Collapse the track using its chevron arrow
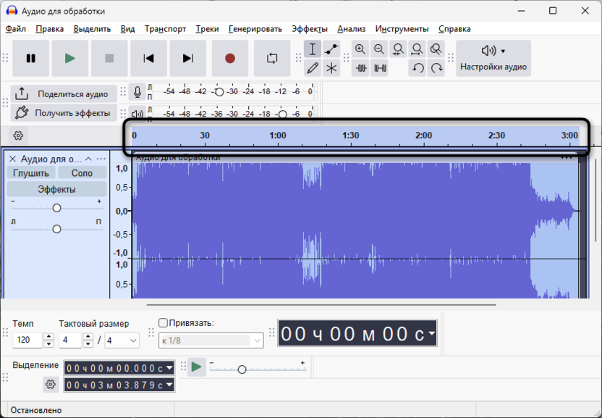This screenshot has width=602, height=418. tap(88, 159)
